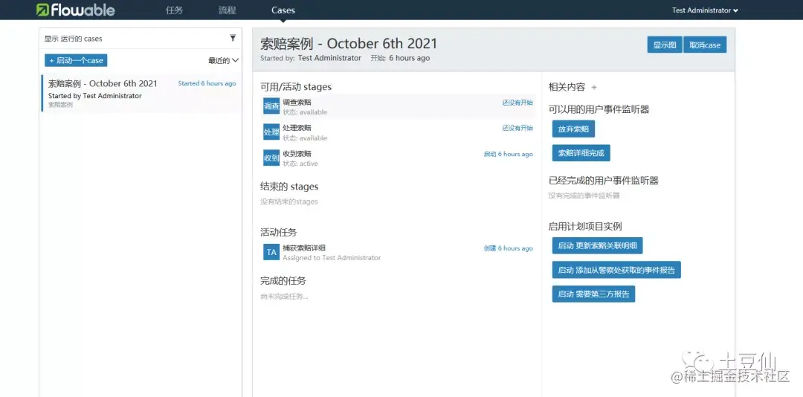Click 还没有开始 beside 处理索赔
803x397 pixels.
click(x=517, y=128)
